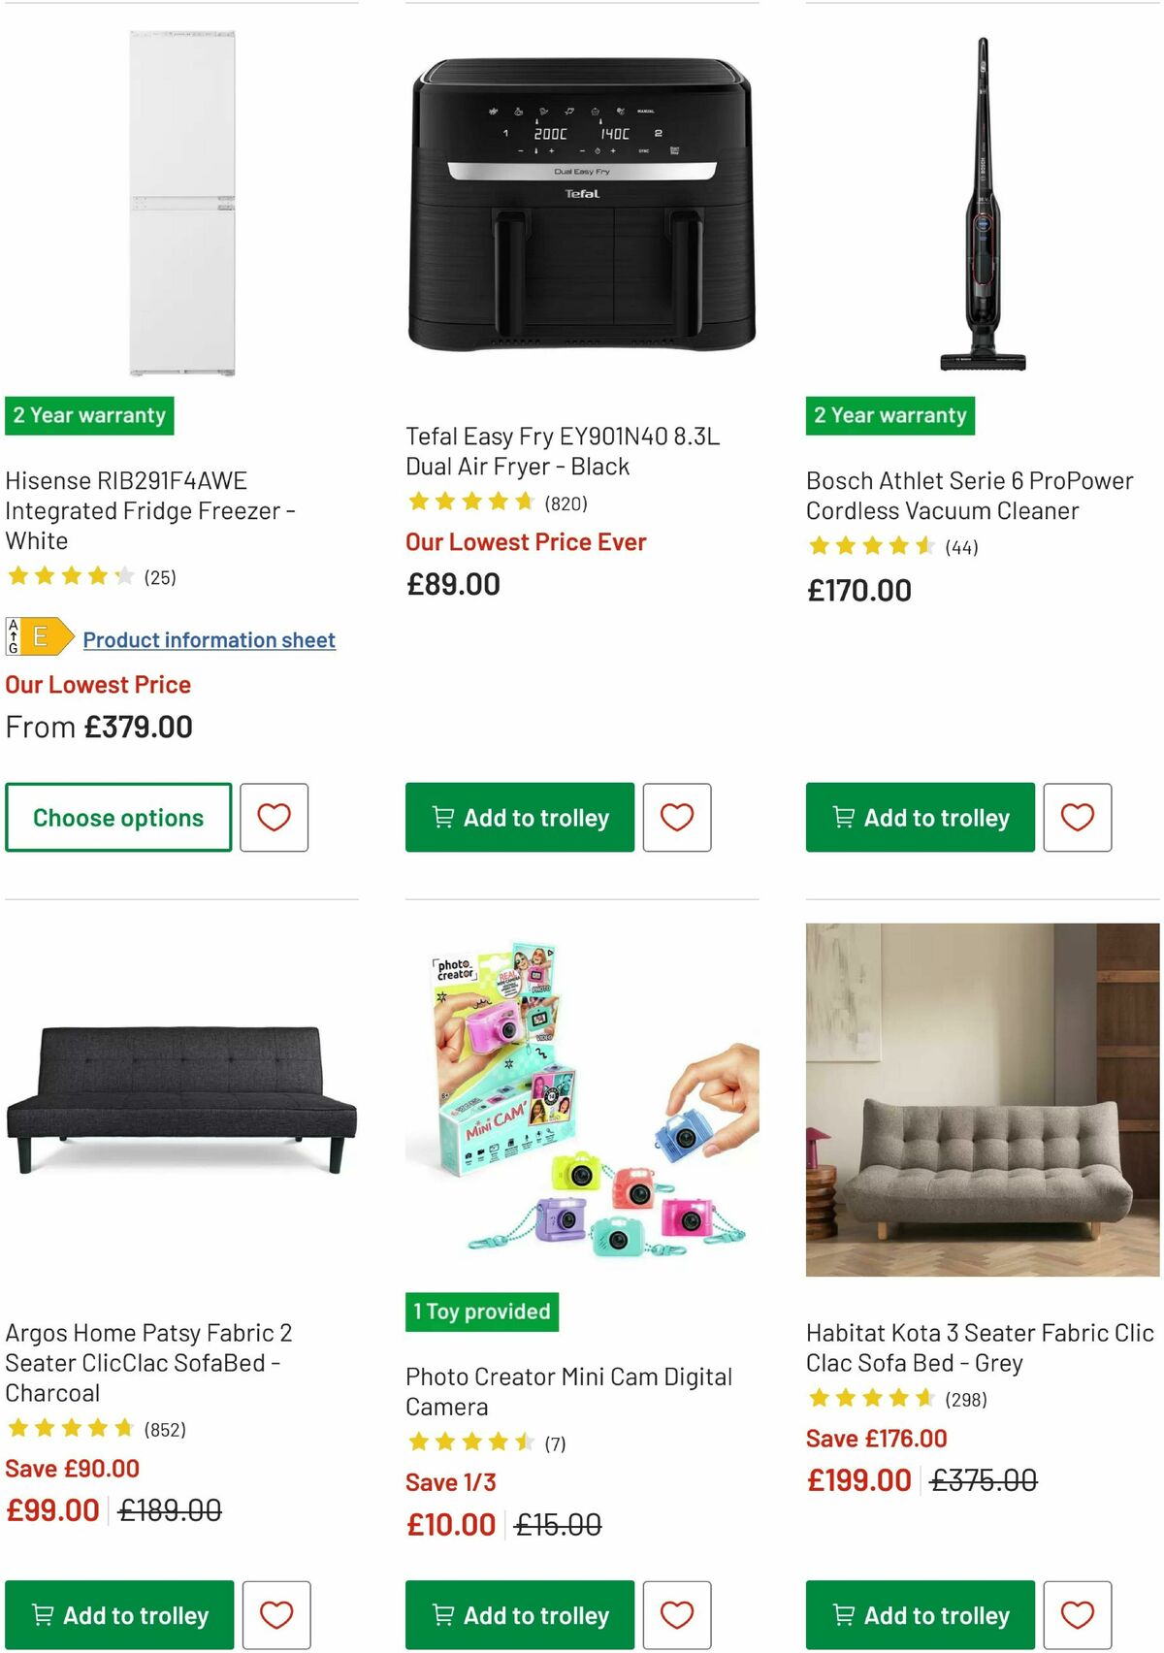The width and height of the screenshot is (1164, 1653).
Task: Click the trolley icon on Tefal Easy Fry button
Action: pyautogui.click(x=445, y=818)
